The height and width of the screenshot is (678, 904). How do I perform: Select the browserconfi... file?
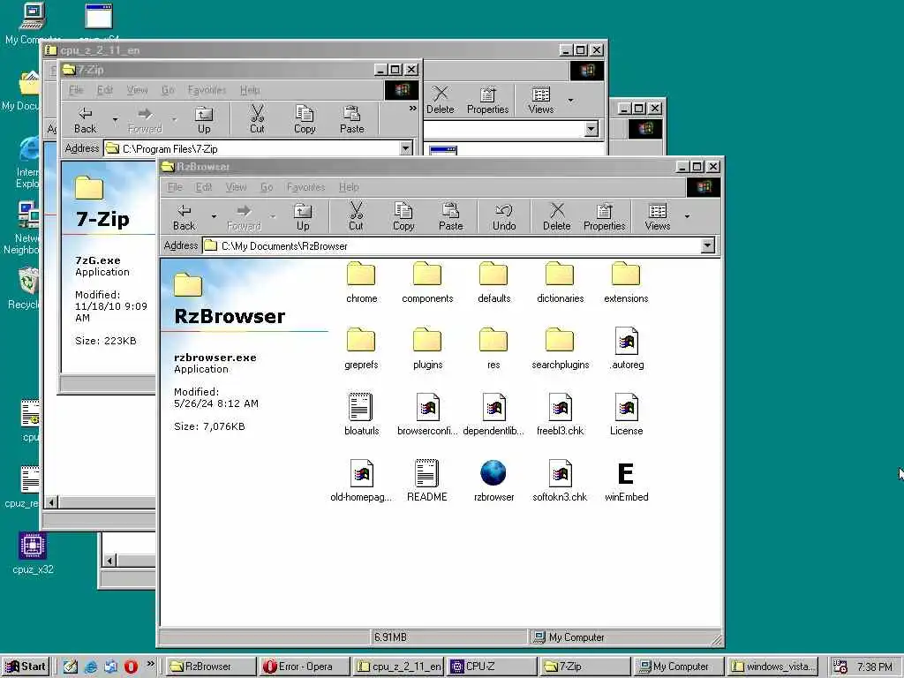click(427, 415)
